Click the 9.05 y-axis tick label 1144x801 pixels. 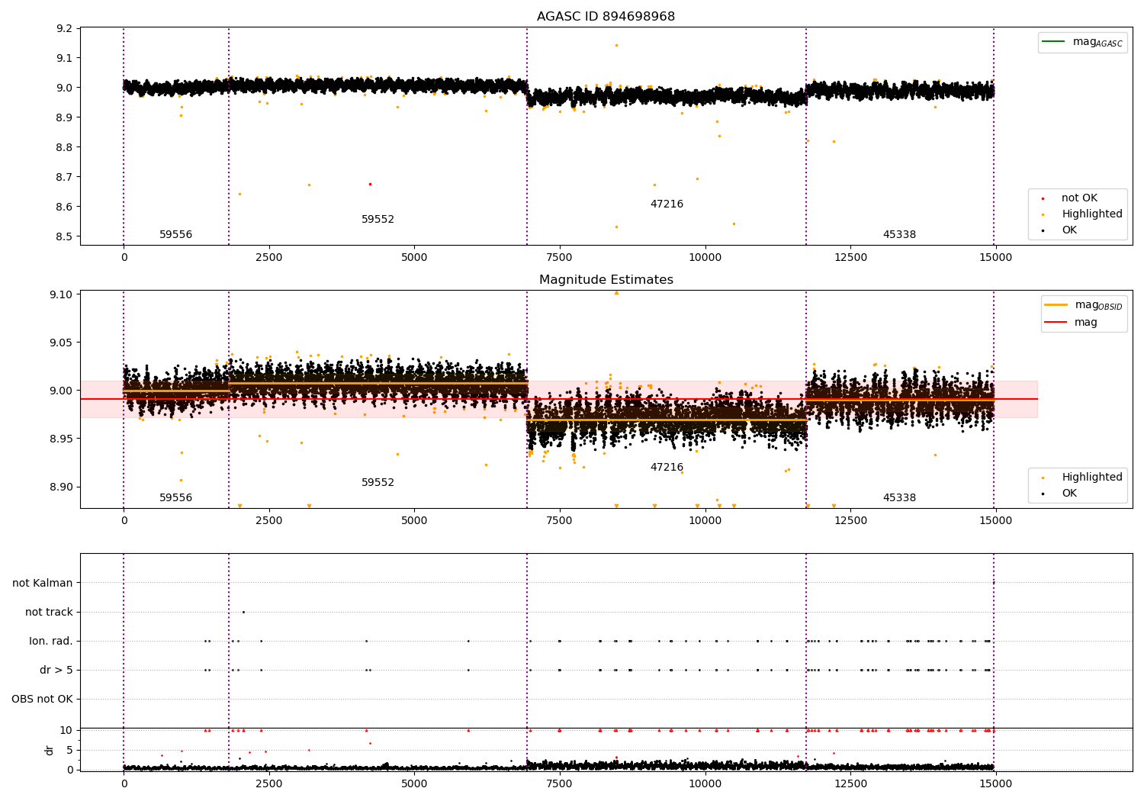(62, 343)
